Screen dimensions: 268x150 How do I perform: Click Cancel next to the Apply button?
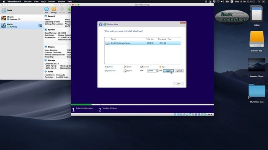pyautogui.click(x=179, y=71)
